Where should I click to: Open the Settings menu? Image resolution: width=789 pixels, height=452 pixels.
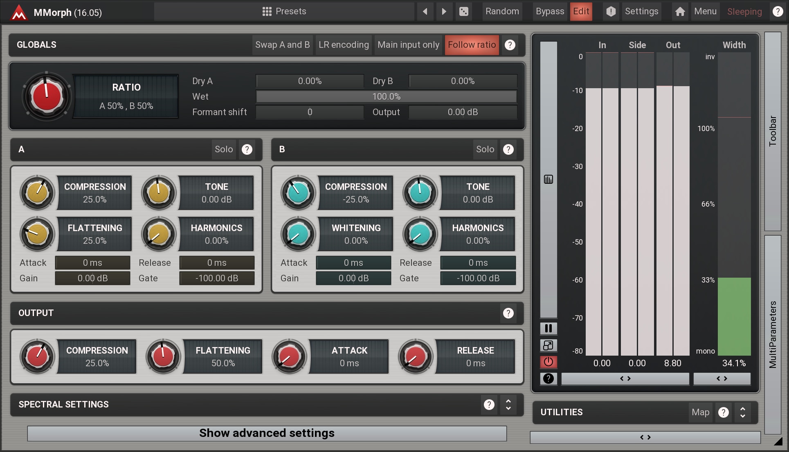click(641, 11)
